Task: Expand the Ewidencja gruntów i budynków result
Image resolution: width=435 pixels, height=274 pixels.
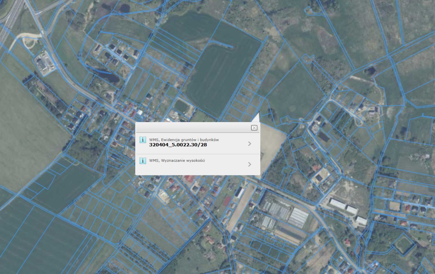Action: (250, 144)
